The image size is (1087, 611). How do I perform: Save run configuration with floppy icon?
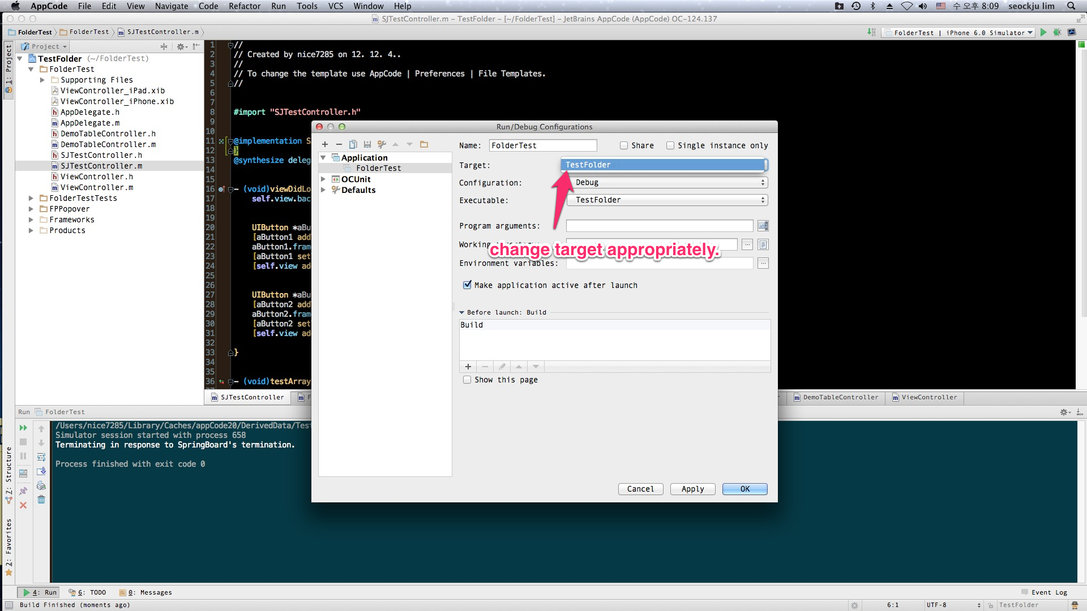coord(367,144)
